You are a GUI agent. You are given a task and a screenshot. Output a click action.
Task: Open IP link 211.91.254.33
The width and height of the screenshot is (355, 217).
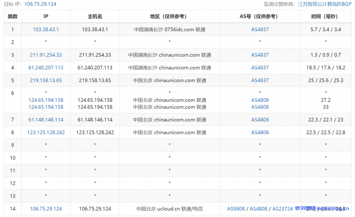pos(46,55)
